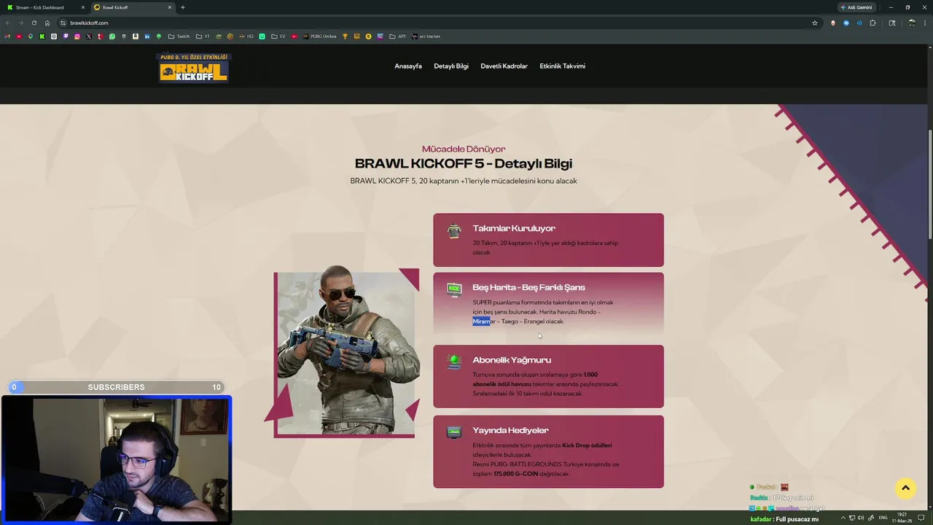Open the taskbar clock showing 19:21

pos(902,518)
